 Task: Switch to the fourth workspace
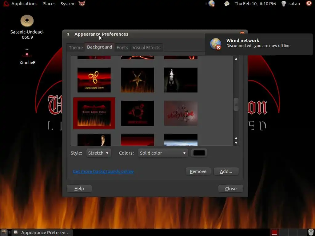302,232
